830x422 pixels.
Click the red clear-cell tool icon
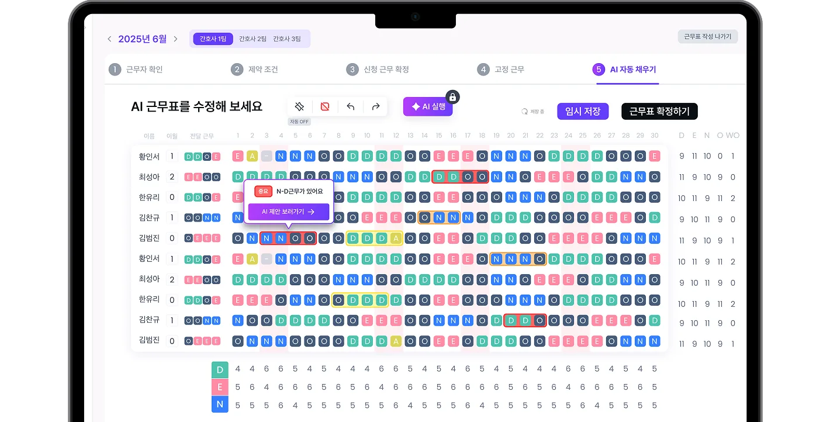pyautogui.click(x=325, y=106)
